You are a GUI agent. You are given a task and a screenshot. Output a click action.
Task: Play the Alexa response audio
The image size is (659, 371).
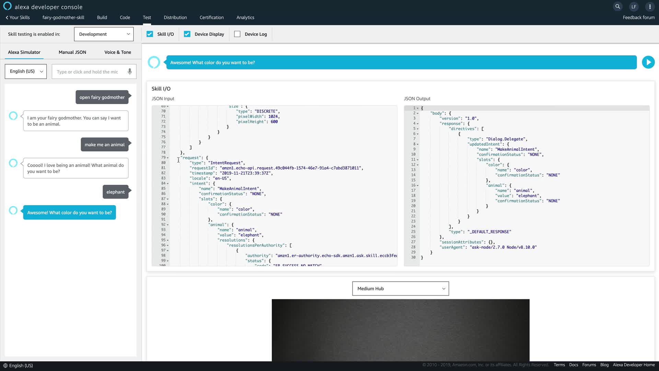point(648,62)
